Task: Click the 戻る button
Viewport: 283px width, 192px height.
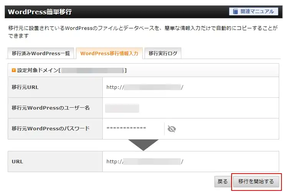Action: pyautogui.click(x=222, y=182)
